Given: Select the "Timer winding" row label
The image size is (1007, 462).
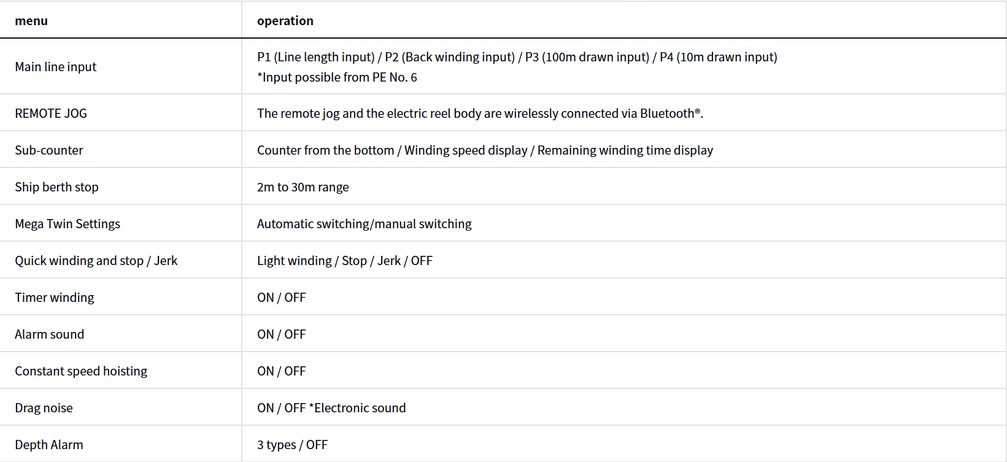Looking at the screenshot, I should [x=55, y=298].
